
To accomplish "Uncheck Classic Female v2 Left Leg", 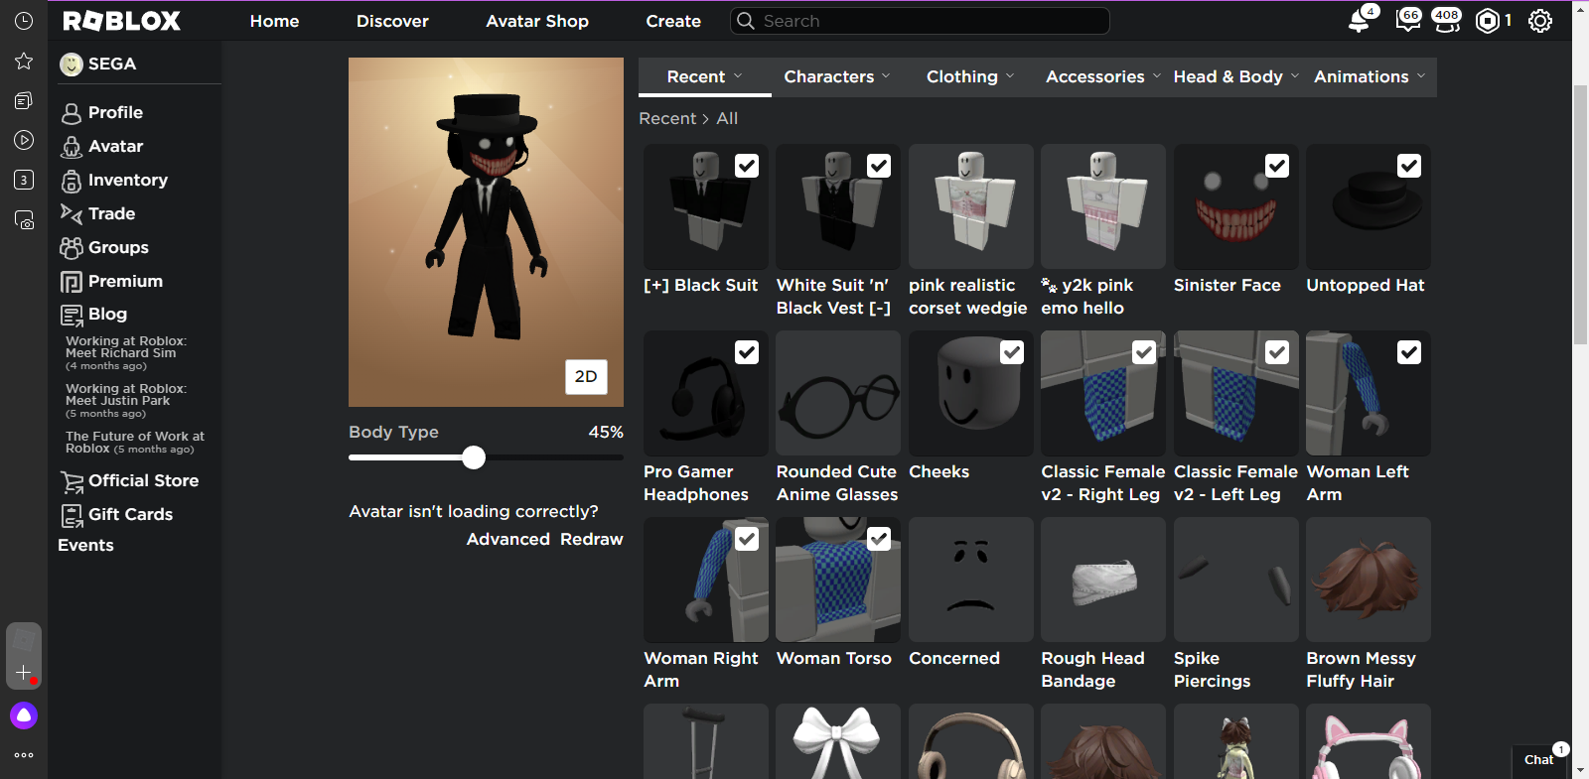I will click(1277, 352).
